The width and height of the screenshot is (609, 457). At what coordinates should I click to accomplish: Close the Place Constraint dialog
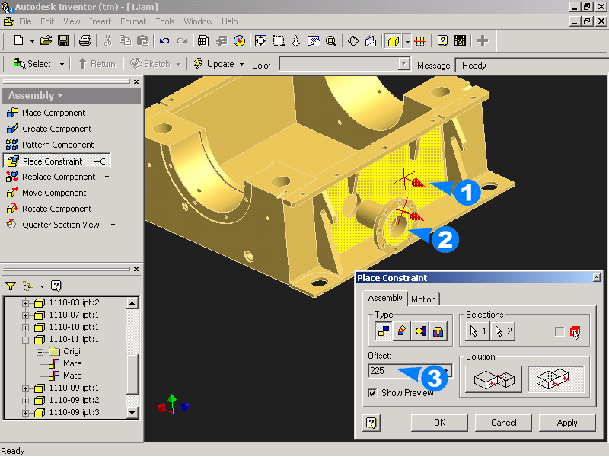[x=597, y=277]
